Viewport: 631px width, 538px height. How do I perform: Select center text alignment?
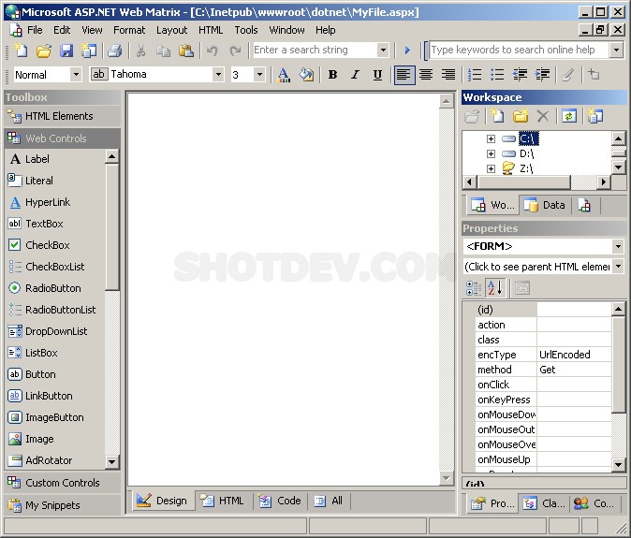tap(426, 75)
